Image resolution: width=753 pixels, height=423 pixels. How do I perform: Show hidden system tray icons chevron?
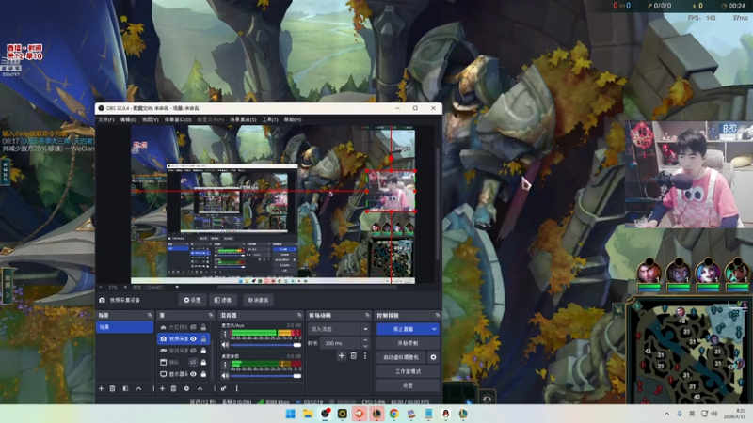[666, 414]
